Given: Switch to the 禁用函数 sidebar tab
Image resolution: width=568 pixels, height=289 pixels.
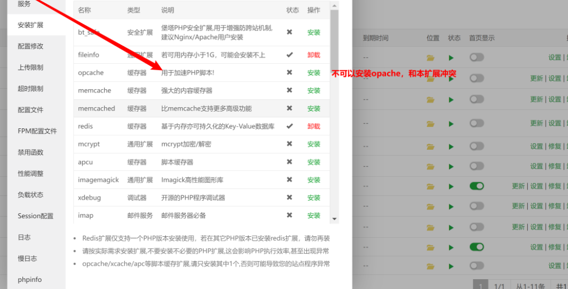Looking at the screenshot, I should click(x=31, y=152).
